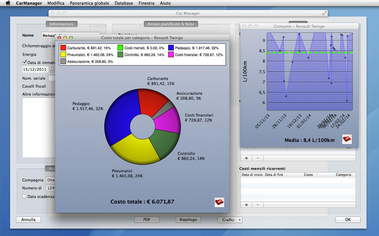Click plus button below the upper cost list
The width and height of the screenshot is (379, 236).
(x=246, y=158)
